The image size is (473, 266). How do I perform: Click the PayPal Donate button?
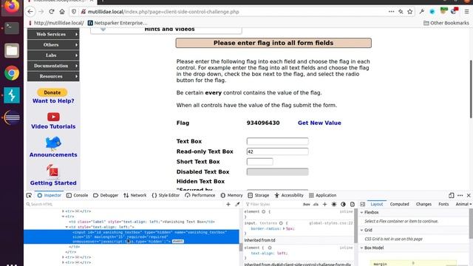point(52,92)
